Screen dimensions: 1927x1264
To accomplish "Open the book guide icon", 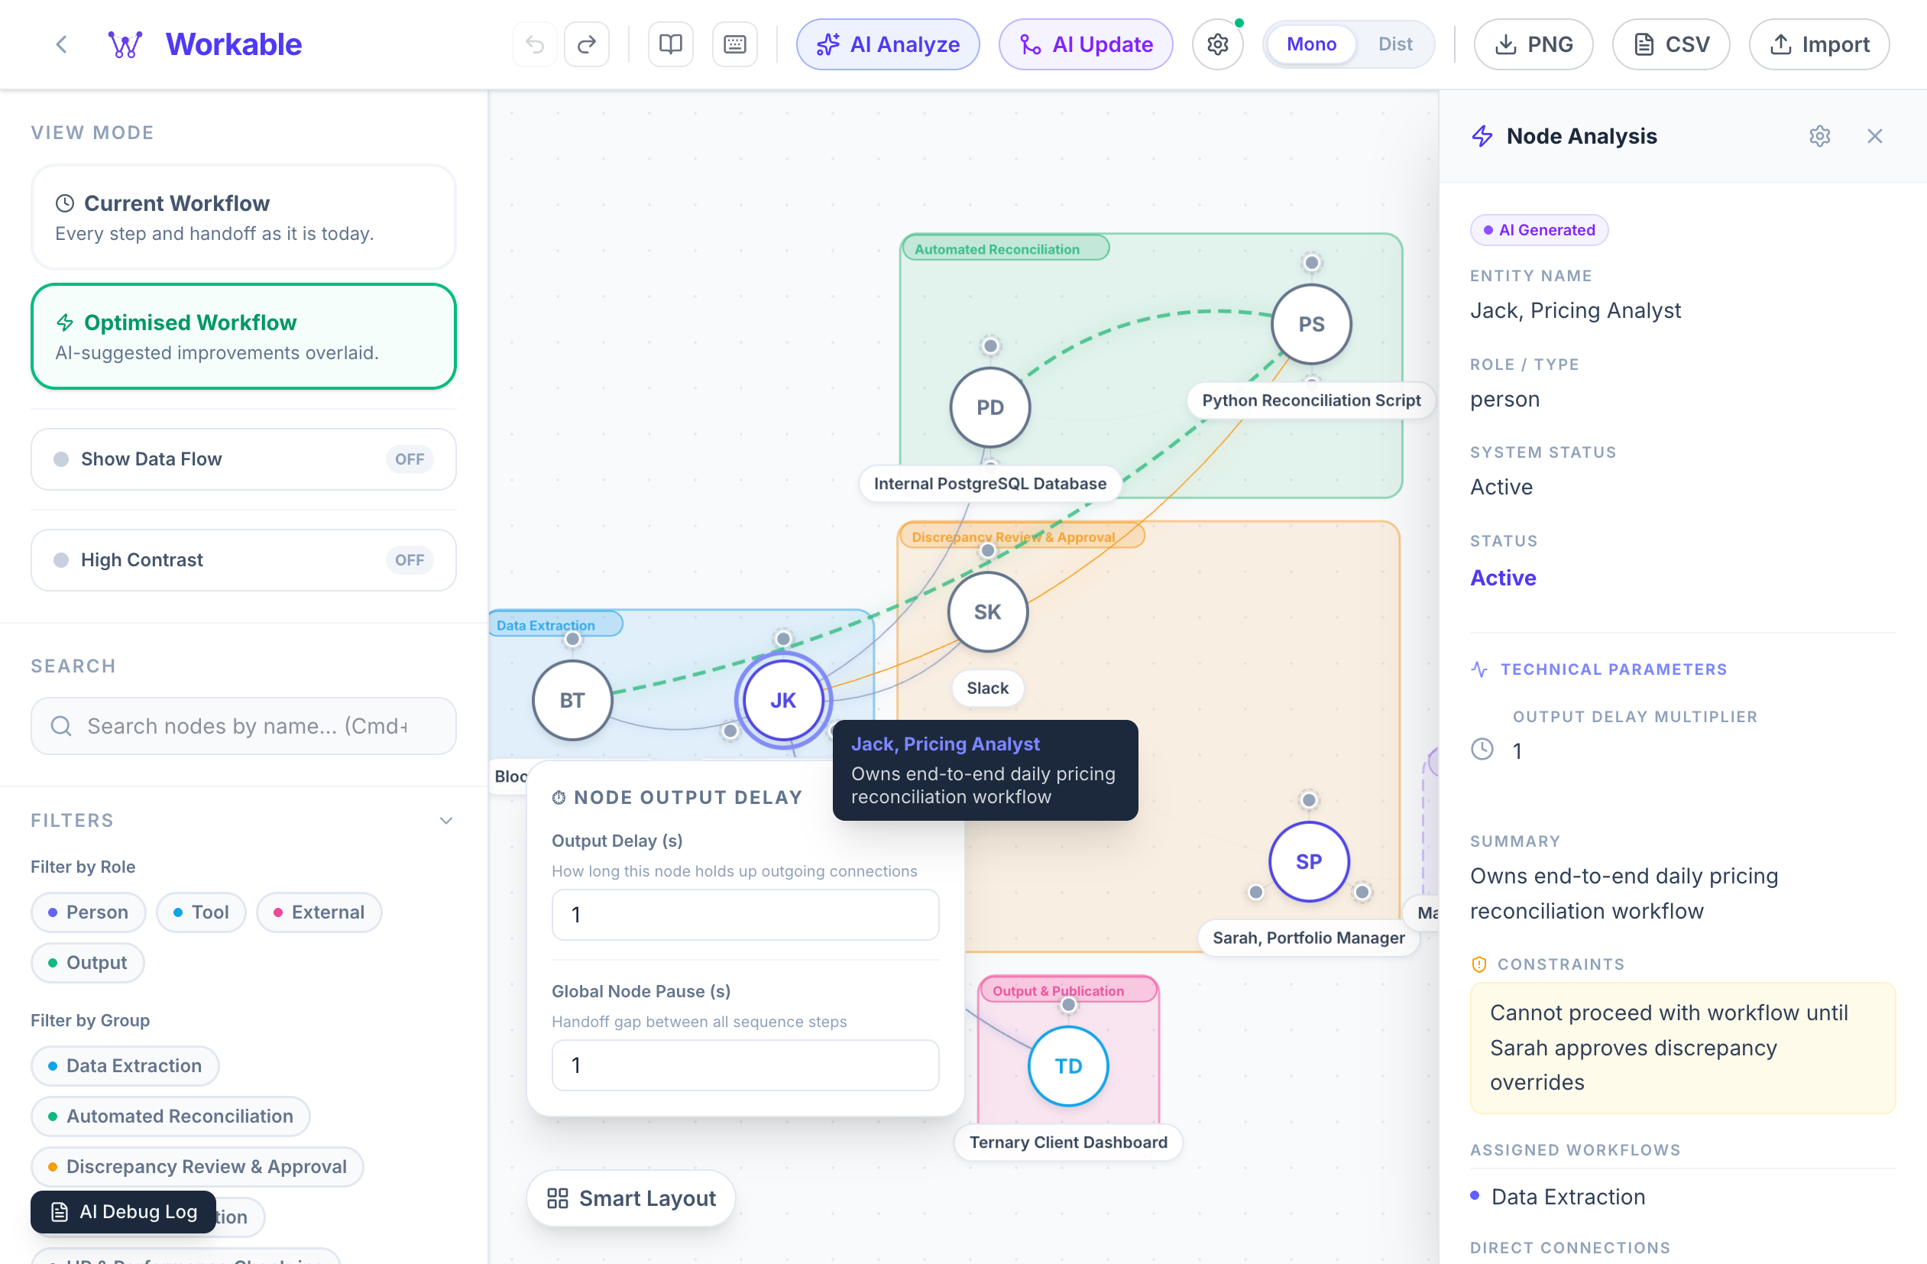I will coord(670,44).
